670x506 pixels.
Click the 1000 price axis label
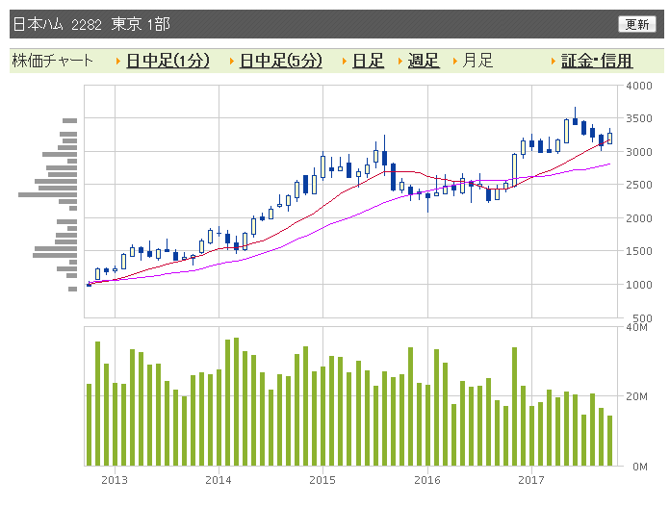click(x=639, y=285)
